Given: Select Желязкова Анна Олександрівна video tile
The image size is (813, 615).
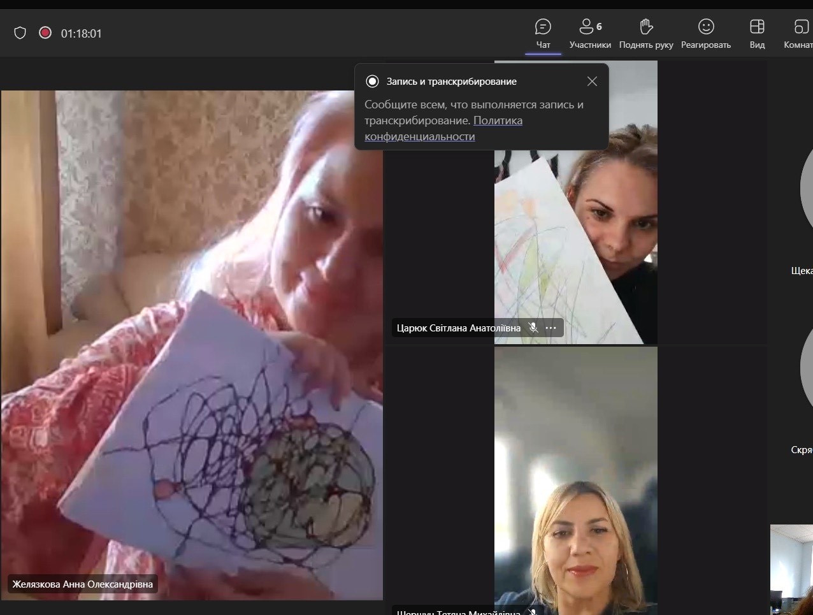Looking at the screenshot, I should coord(192,345).
